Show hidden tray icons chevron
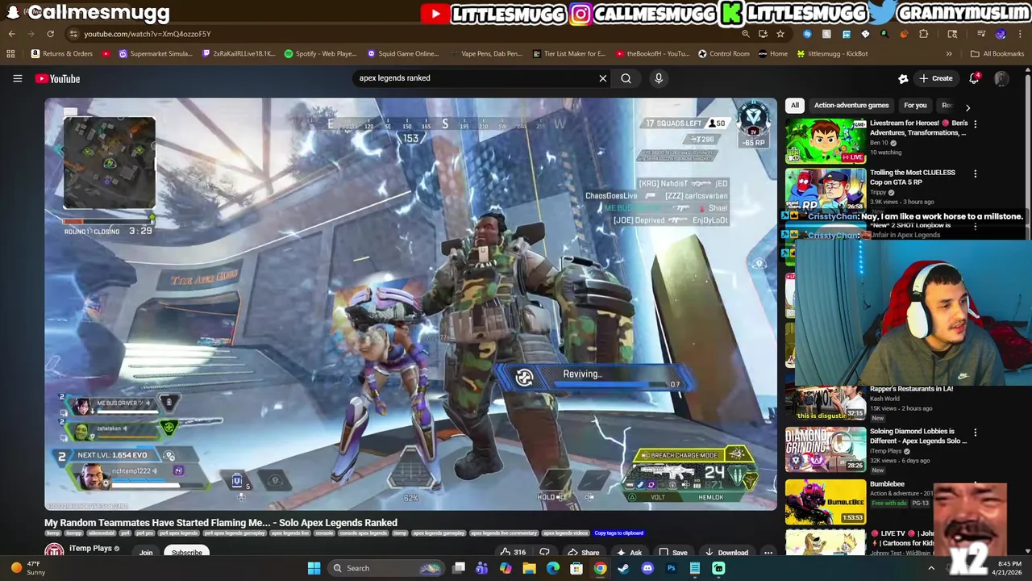Image resolution: width=1032 pixels, height=581 pixels. pos(931,568)
